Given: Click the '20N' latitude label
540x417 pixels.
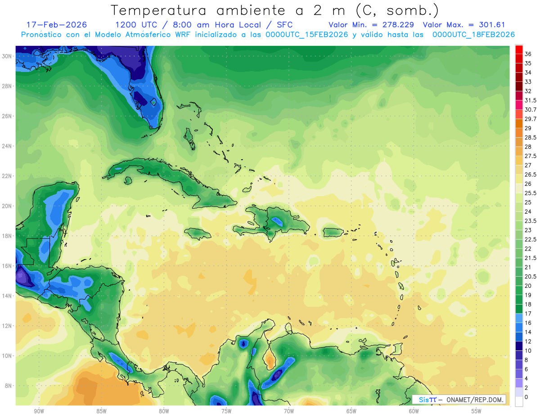Looking at the screenshot, I should click(x=6, y=206).
